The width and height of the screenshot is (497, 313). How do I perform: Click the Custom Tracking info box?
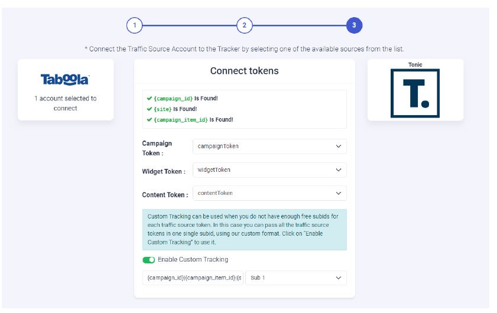click(244, 230)
